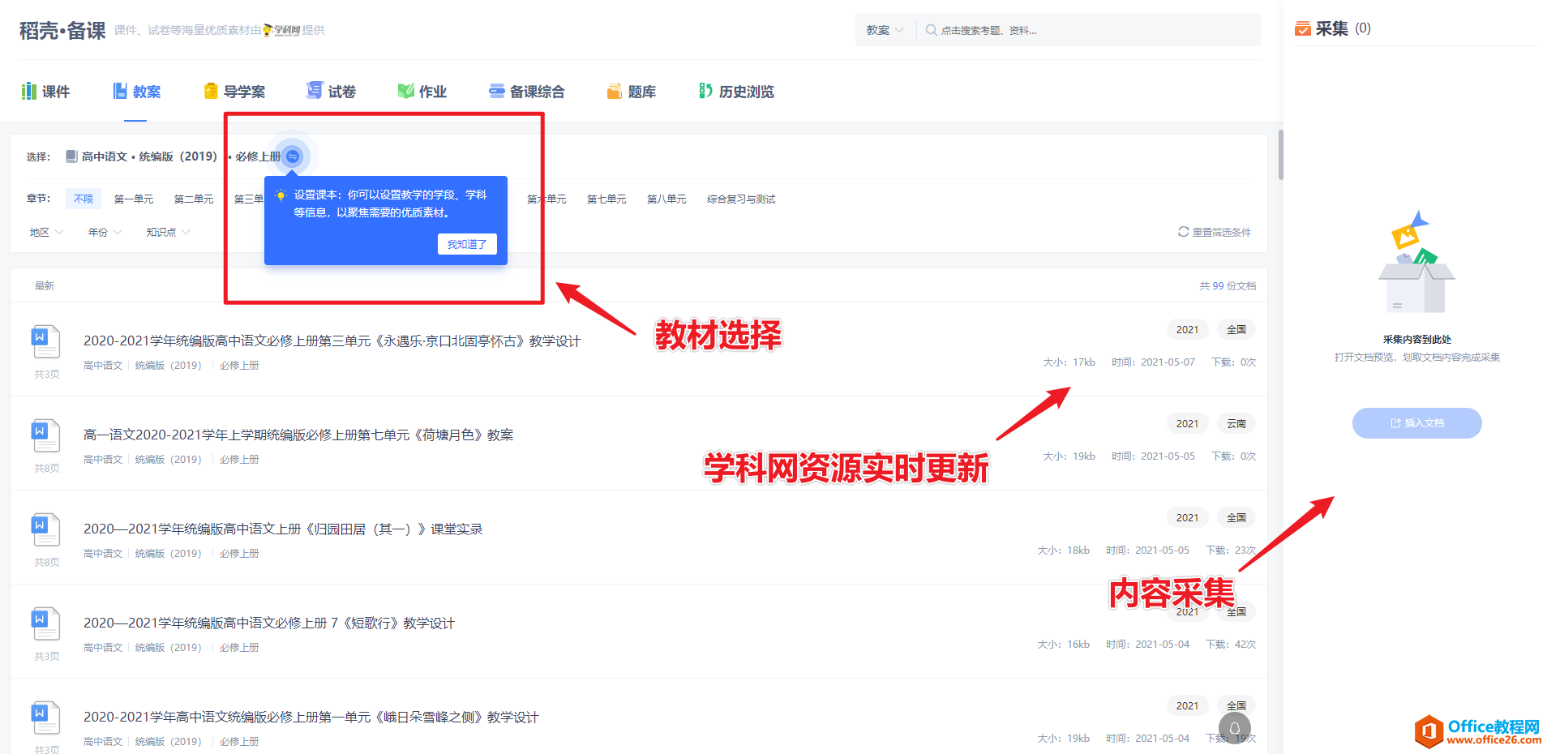The image size is (1547, 754).
Task: Open 《峨日朵雪峰之侧》教学设计 document
Action: 311,718
